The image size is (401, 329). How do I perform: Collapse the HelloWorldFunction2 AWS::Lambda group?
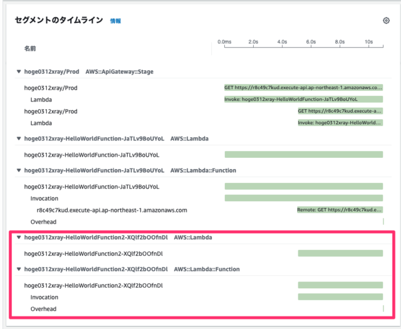[x=19, y=238]
